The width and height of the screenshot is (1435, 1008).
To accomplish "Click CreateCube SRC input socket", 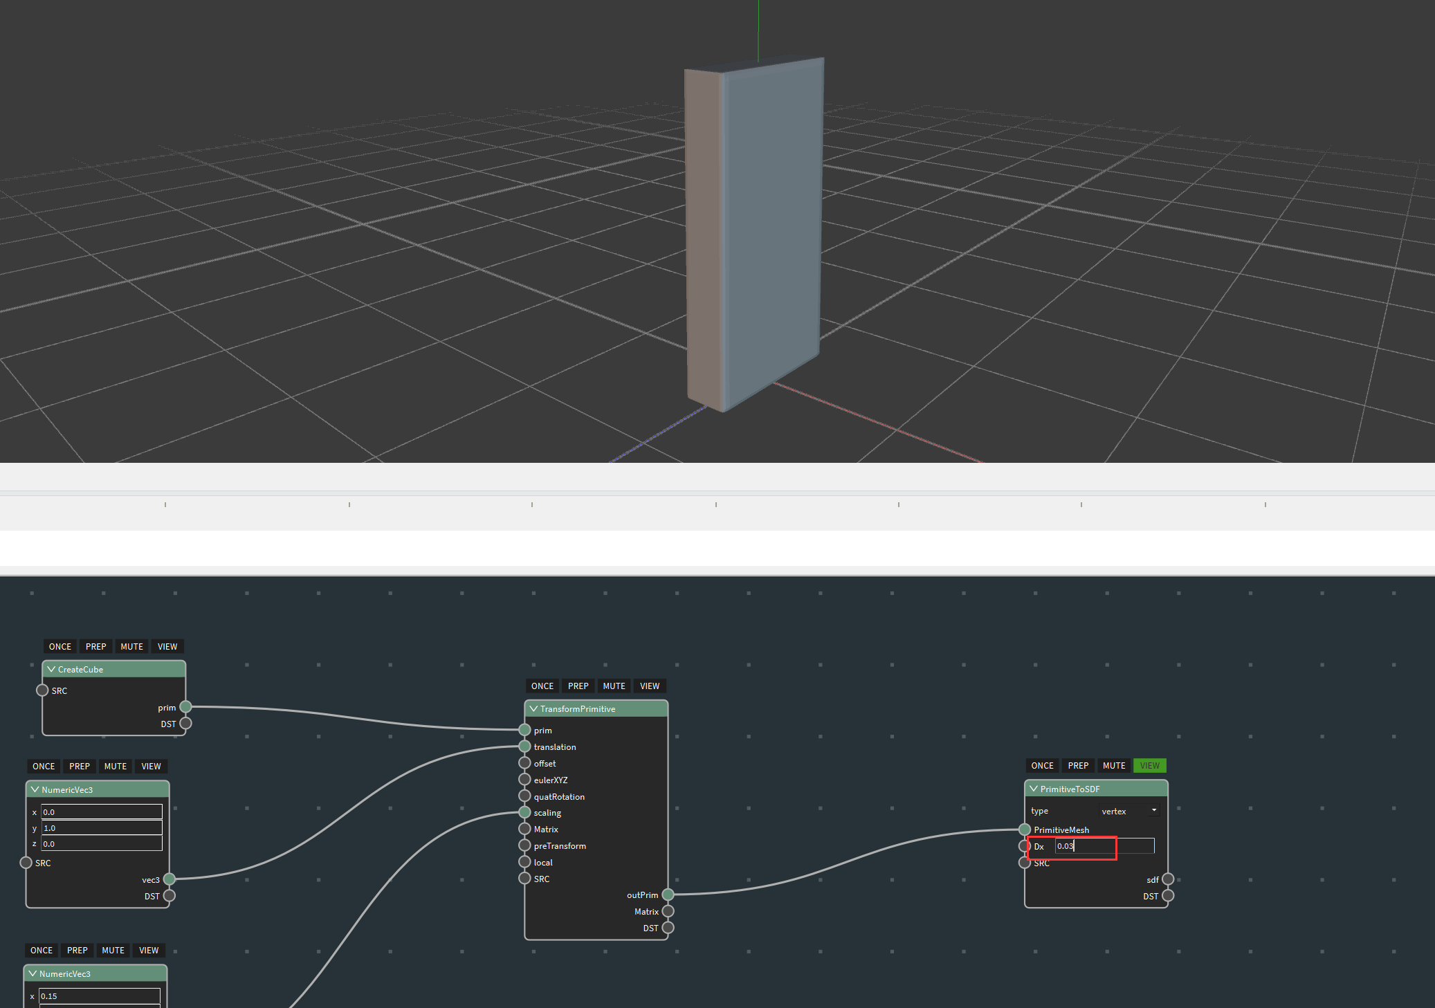I will pyautogui.click(x=42, y=690).
